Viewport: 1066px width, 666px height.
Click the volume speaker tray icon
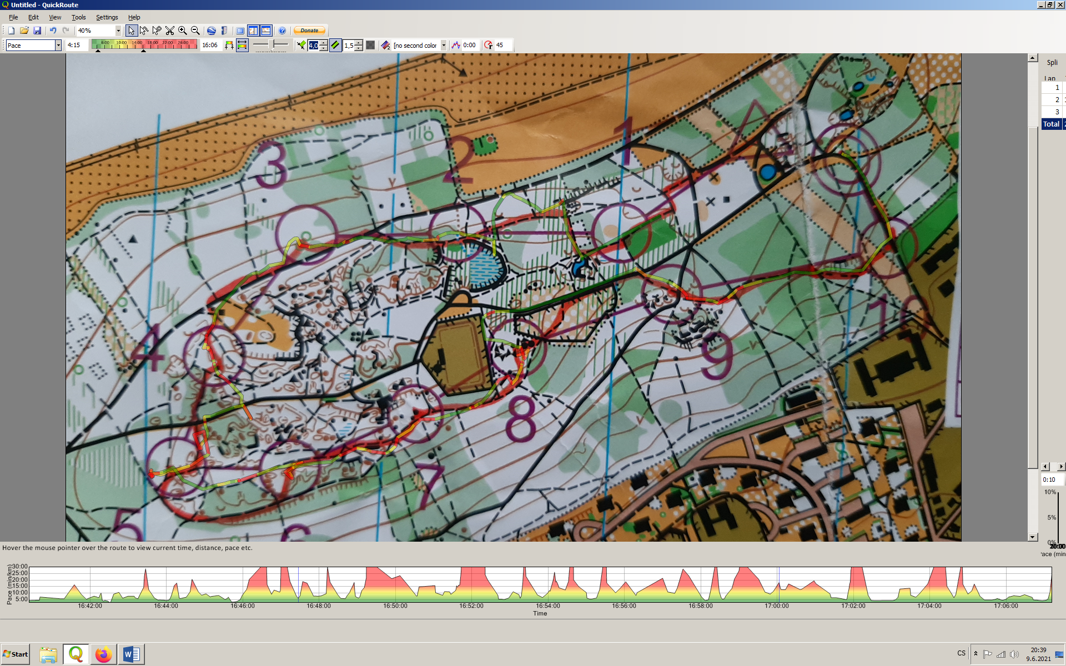pyautogui.click(x=1014, y=654)
